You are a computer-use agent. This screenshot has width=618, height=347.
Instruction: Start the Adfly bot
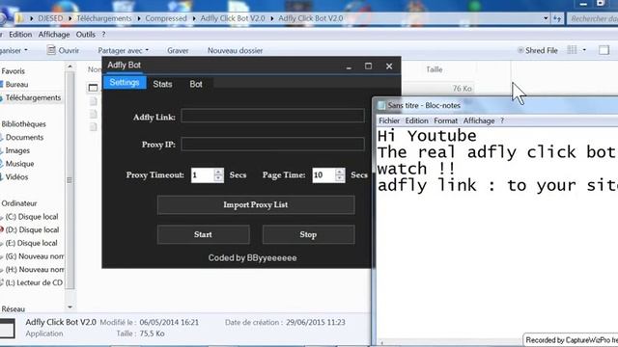tap(203, 234)
